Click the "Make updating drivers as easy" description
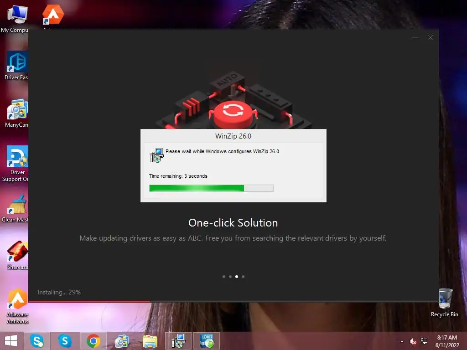 233,238
